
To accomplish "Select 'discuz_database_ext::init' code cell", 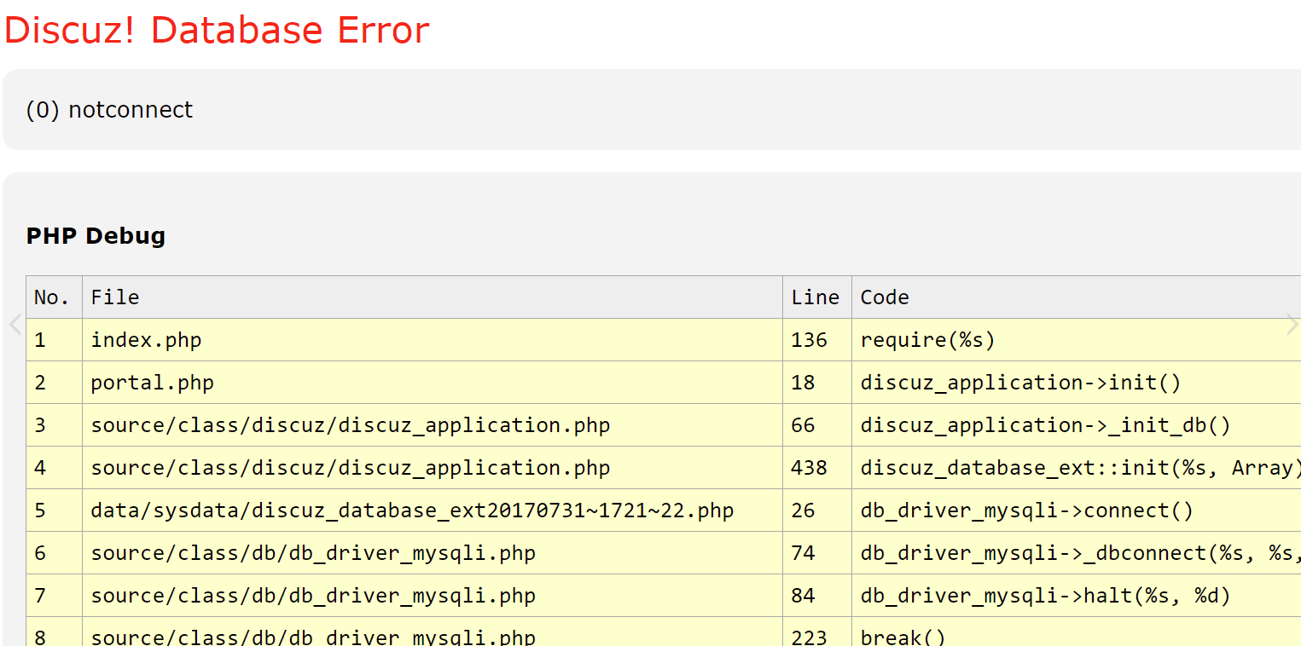I will [1077, 468].
